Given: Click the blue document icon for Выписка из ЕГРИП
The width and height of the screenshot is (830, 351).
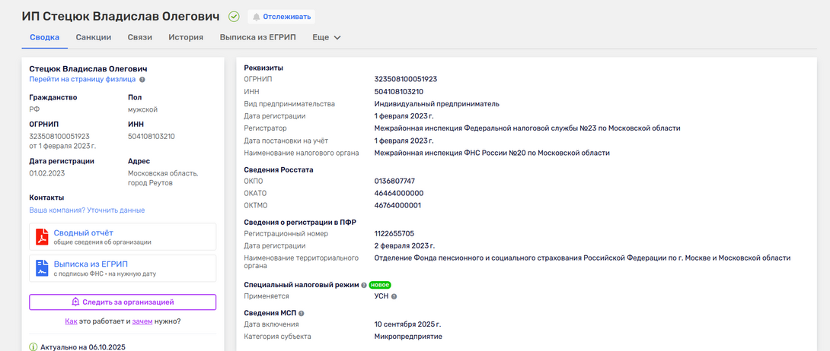Looking at the screenshot, I should click(x=42, y=268).
